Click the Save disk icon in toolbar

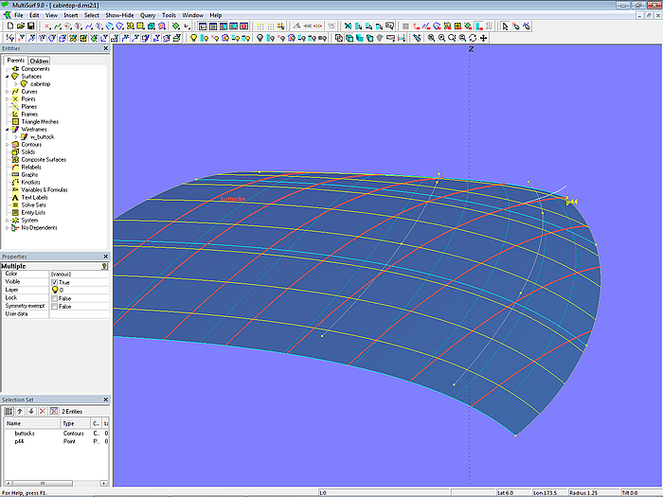[x=31, y=27]
